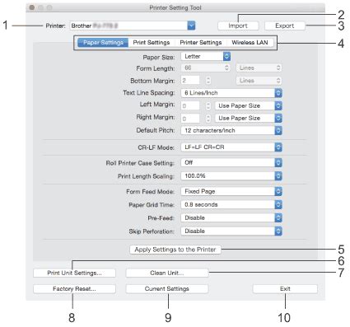Click Apply Settings to the Printer
This screenshot has width=350, height=327.
pyautogui.click(x=175, y=250)
